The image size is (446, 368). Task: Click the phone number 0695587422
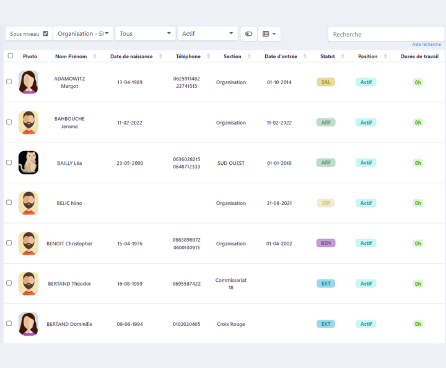(x=186, y=284)
